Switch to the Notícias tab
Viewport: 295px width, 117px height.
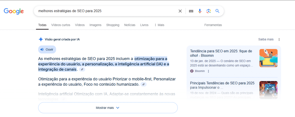130,25
